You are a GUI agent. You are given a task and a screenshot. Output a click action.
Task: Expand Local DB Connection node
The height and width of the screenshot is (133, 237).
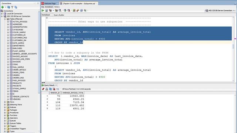(x=2, y=14)
